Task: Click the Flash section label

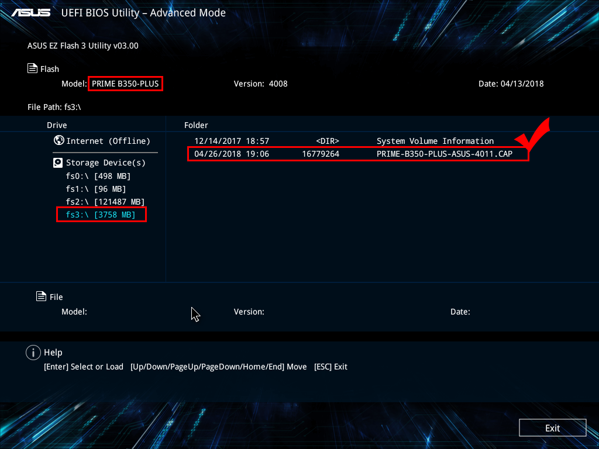Action: (50, 69)
